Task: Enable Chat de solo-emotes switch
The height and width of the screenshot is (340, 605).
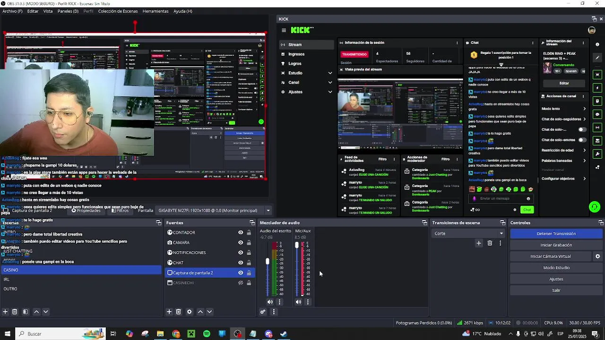Action: coord(582,140)
